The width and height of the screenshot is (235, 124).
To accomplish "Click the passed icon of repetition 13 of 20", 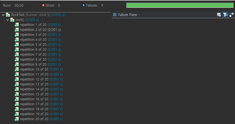I will [17, 84].
